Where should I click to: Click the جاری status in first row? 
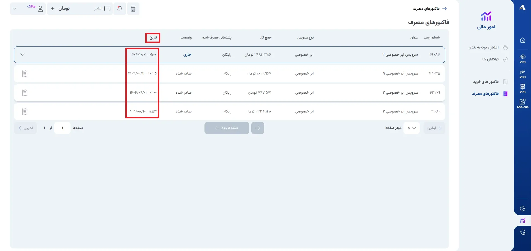[187, 55]
